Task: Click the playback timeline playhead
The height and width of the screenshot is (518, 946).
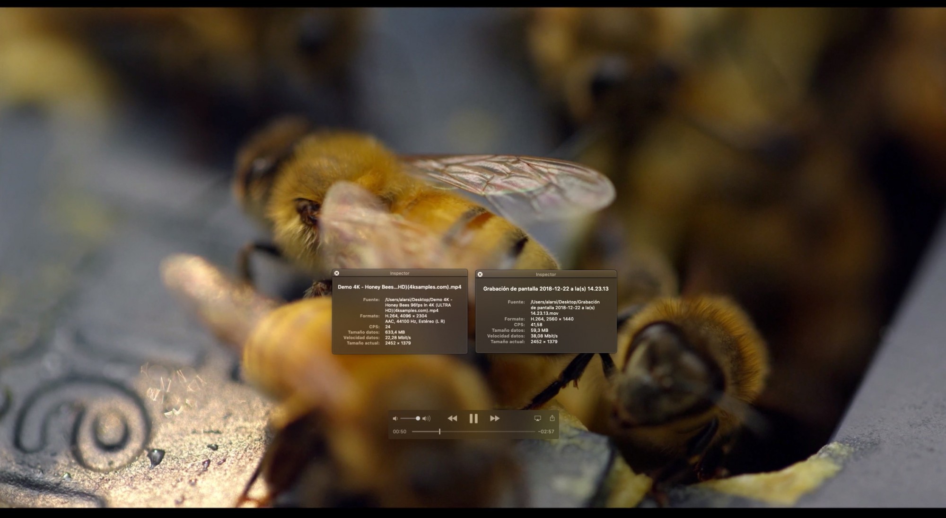Action: click(x=439, y=432)
